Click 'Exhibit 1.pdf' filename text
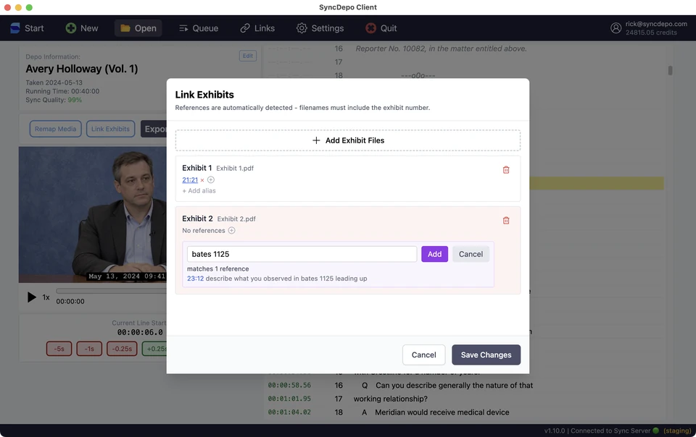This screenshot has height=437, width=696. (235, 169)
